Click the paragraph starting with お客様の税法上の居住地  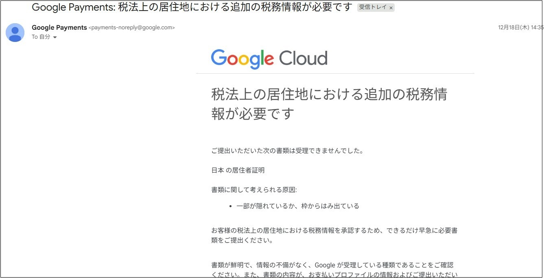pyautogui.click(x=334, y=235)
